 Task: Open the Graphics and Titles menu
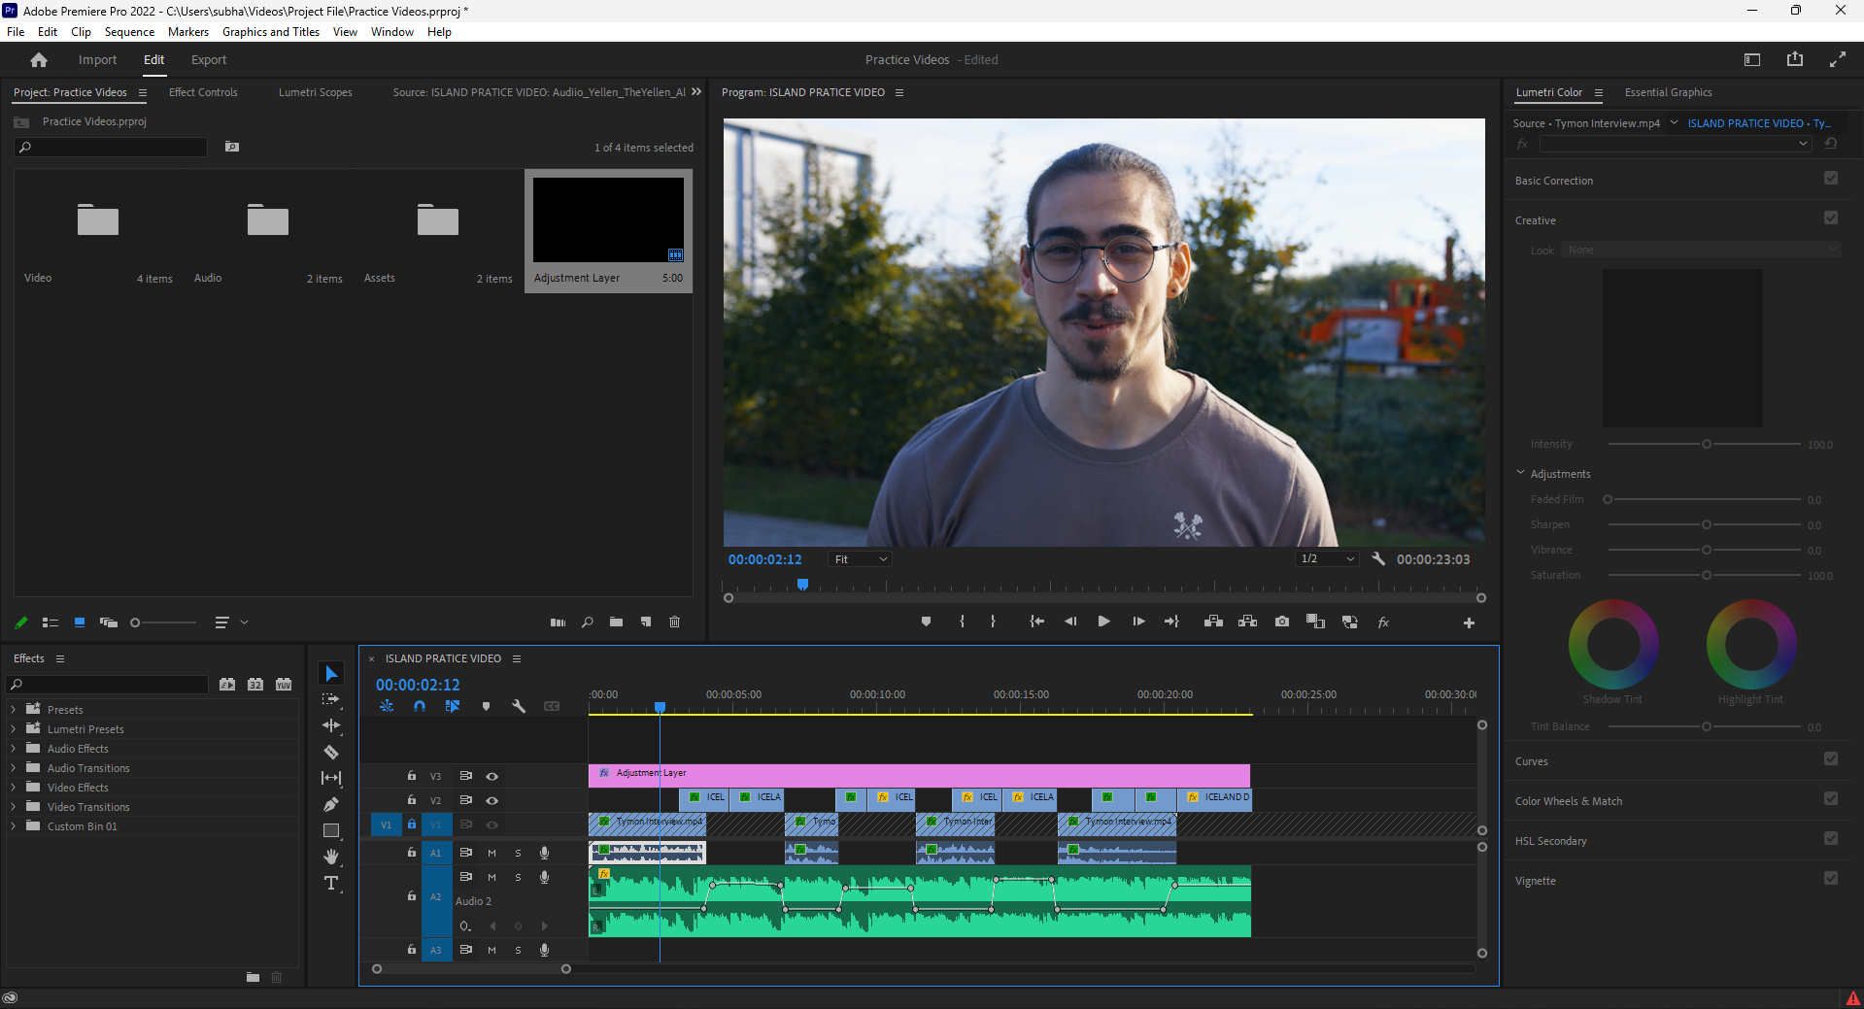point(270,31)
